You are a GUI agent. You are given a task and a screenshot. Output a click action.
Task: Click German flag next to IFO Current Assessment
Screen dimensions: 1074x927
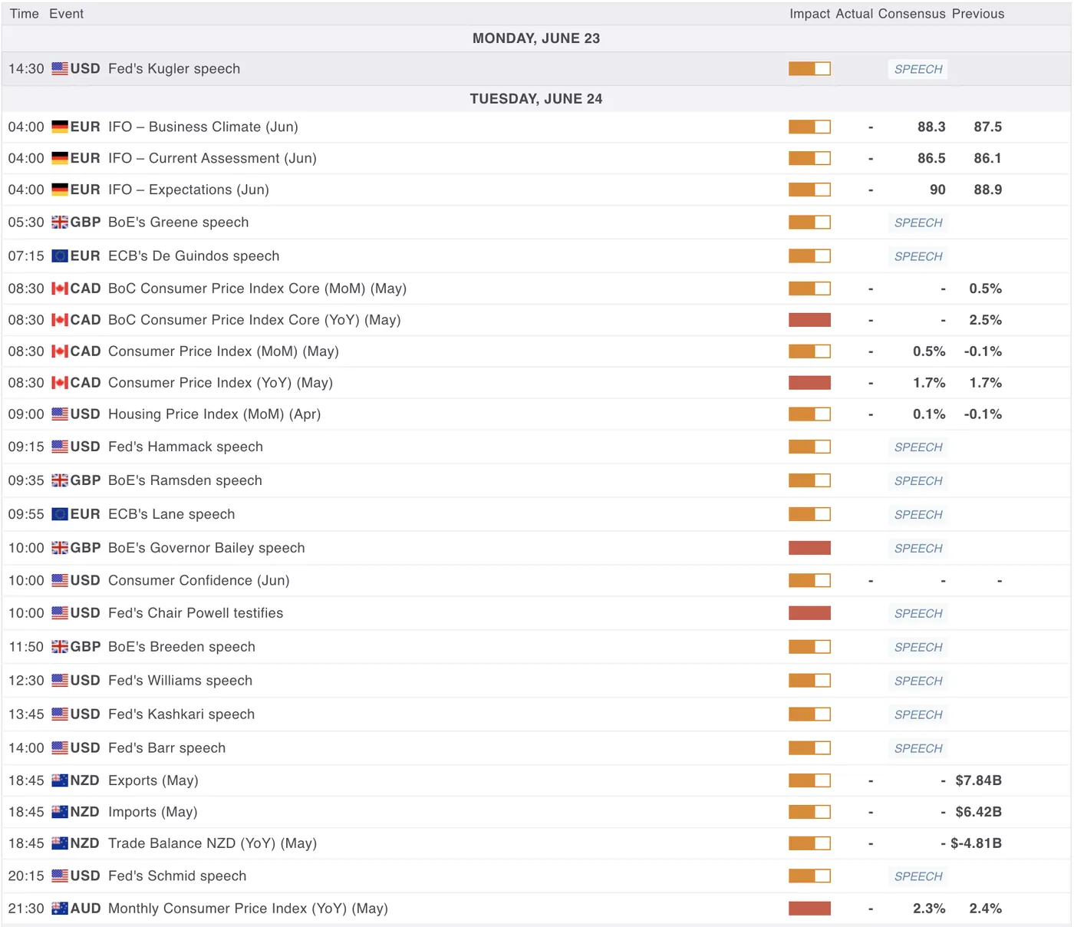point(60,158)
